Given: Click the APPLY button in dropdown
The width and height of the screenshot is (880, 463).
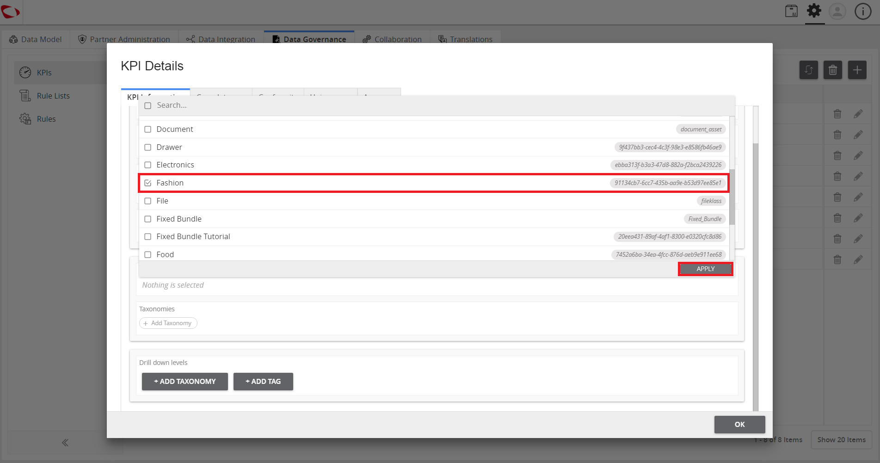Looking at the screenshot, I should 706,269.
